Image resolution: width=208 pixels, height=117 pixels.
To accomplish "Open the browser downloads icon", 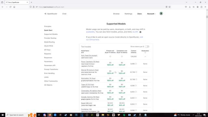I will point(190,7).
